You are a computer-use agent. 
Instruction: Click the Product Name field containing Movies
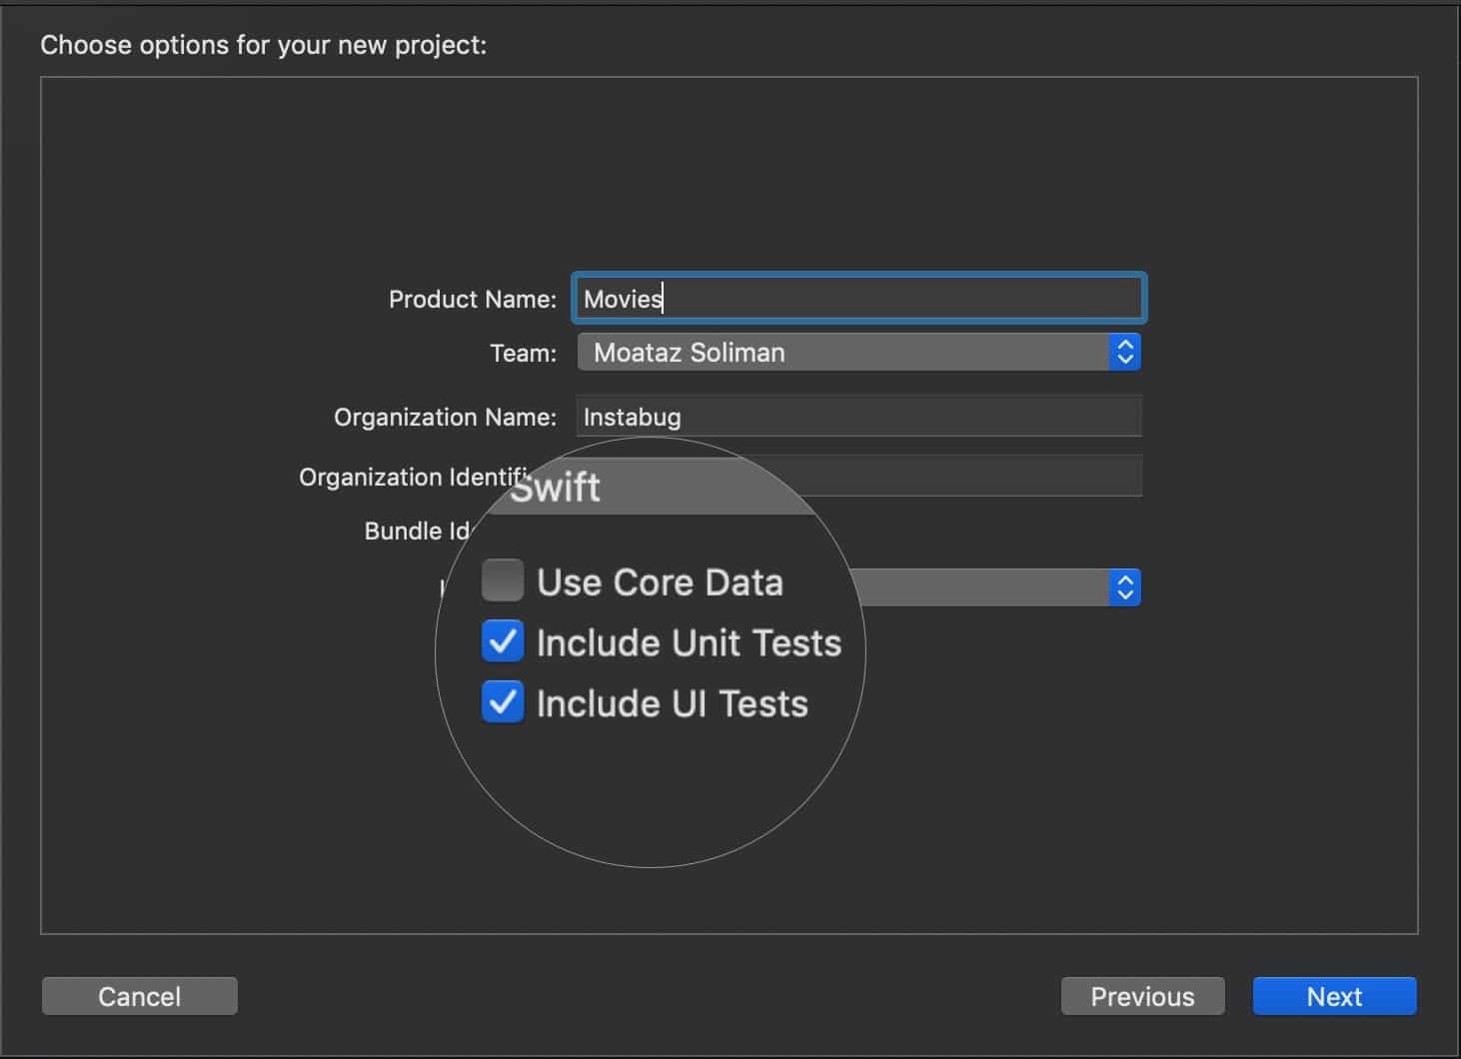[x=858, y=298]
